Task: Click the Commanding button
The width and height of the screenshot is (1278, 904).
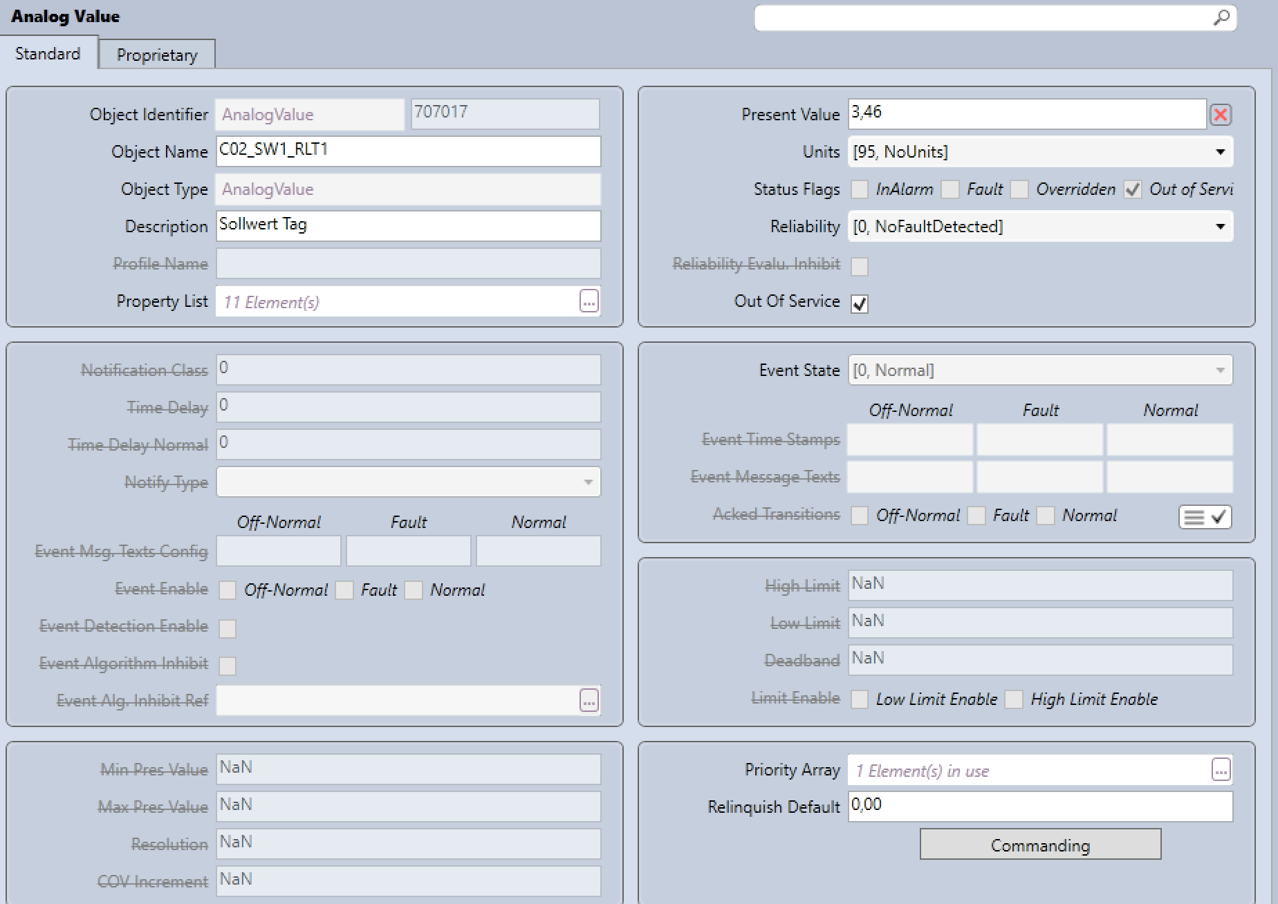Action: click(1040, 845)
